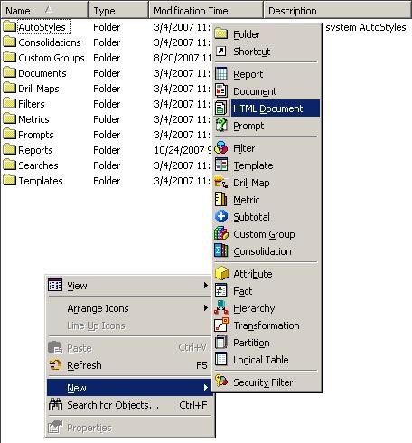Click the Name column header
The height and width of the screenshot is (443, 412).
[x=44, y=10]
